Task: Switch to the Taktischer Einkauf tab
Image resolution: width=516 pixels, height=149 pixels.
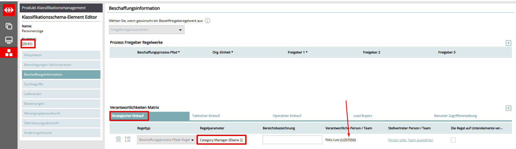Action: point(206,116)
